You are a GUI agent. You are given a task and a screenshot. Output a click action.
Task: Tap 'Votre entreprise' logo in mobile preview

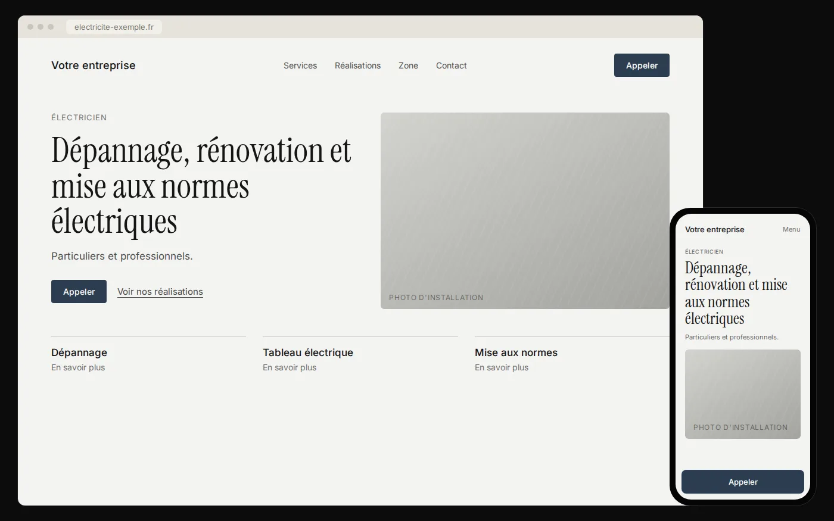coord(714,229)
